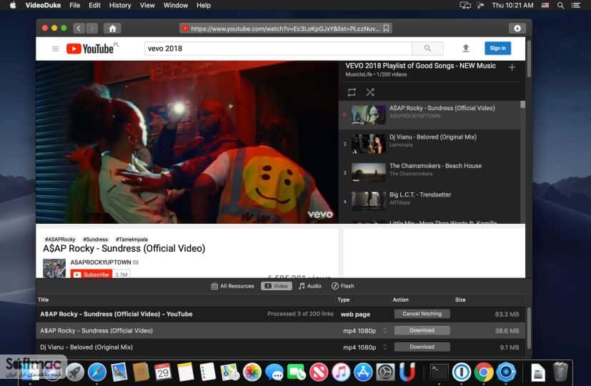The image size is (591, 386).
Task: Open format stepper for Dj Vianu Beloved row
Action: coord(384,347)
